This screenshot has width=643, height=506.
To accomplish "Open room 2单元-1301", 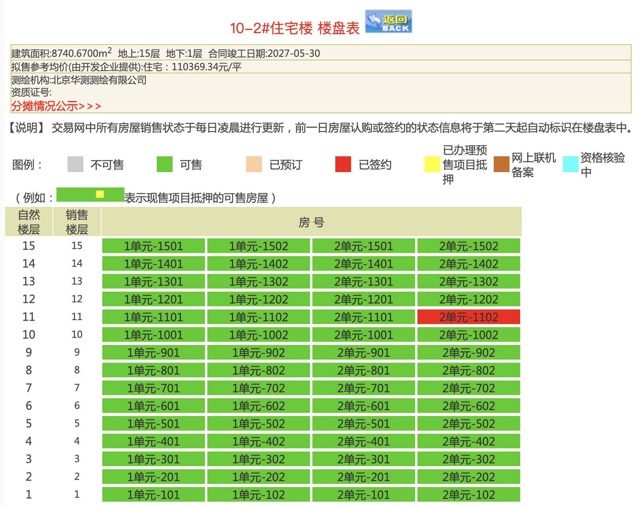I will (x=364, y=281).
